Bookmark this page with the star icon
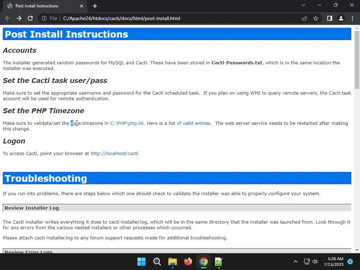 [x=316, y=18]
